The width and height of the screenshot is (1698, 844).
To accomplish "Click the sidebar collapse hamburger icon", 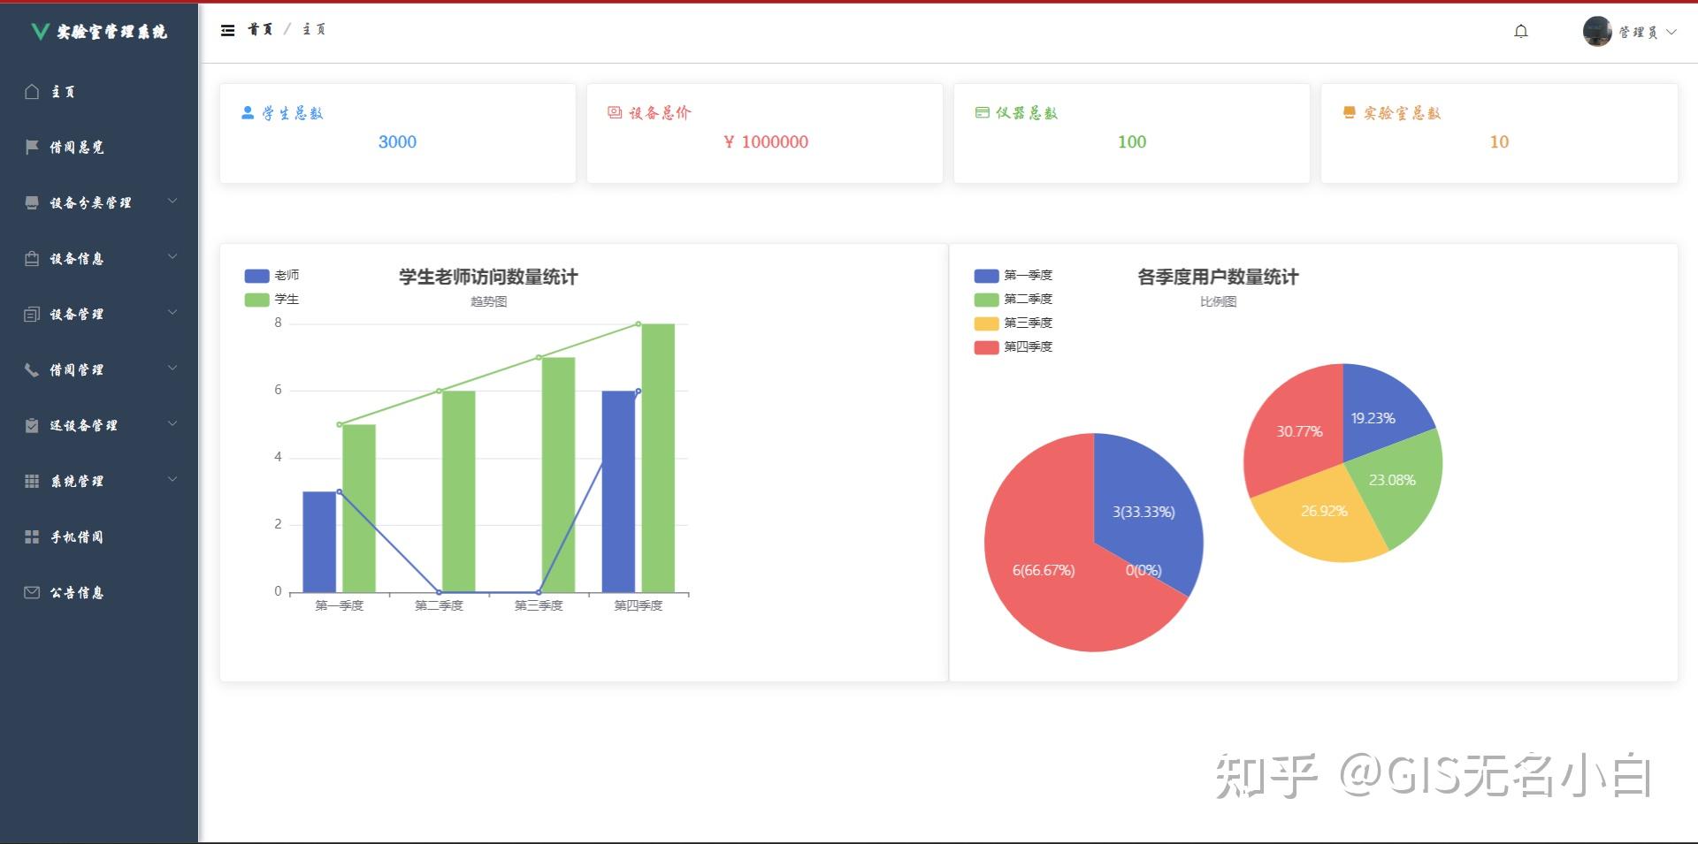I will pyautogui.click(x=228, y=29).
